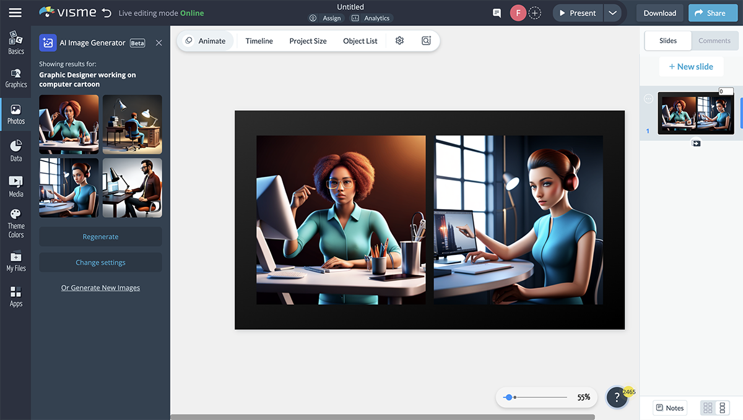Click the Regenerate button
743x420 pixels.
(x=100, y=237)
